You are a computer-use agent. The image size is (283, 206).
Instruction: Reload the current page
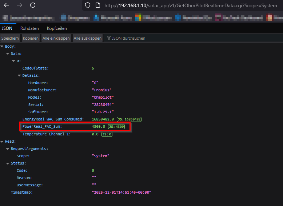point(33,5)
